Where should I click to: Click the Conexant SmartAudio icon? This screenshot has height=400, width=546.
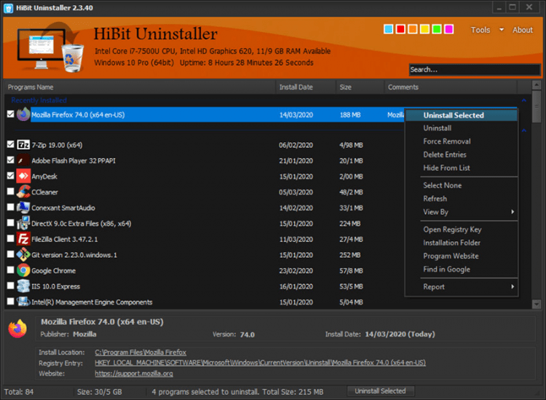point(23,208)
